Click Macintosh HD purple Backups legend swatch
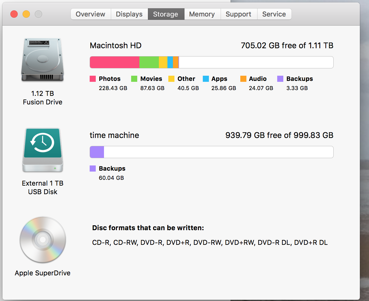The width and height of the screenshot is (369, 301). coord(280,79)
